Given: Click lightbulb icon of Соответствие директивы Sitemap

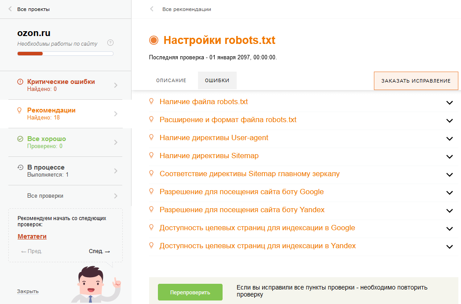Looking at the screenshot, I should click(x=151, y=173).
